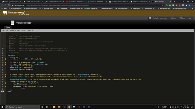Open the DP for Beginners bookmark
Image resolution: width=195 pixels, height=109 pixels.
click(15, 8)
